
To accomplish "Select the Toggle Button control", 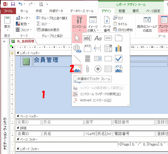I will pyautogui.click(x=88, y=59).
